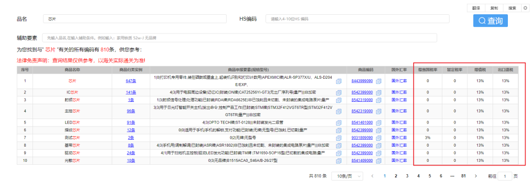
Task: Copy the declaration specs of the 指纹芯片 row
Action: tap(338, 130)
